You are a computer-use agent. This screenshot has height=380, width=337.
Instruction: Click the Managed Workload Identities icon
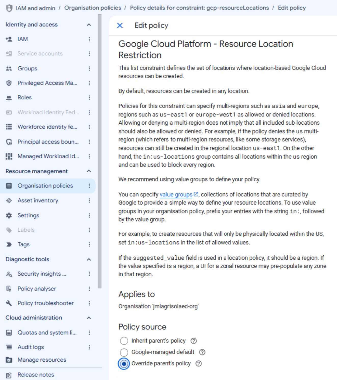(9, 156)
